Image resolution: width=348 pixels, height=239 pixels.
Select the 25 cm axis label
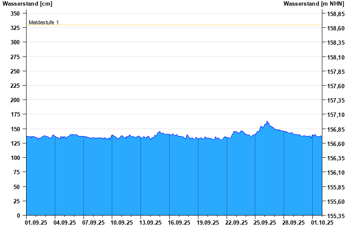pyautogui.click(x=17, y=201)
